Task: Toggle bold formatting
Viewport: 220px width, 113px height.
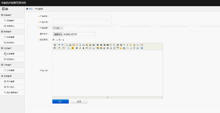Action: click(77, 48)
